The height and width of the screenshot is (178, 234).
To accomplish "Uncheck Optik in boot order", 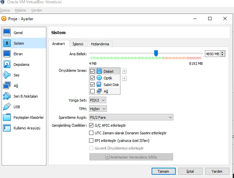I will tap(92, 78).
